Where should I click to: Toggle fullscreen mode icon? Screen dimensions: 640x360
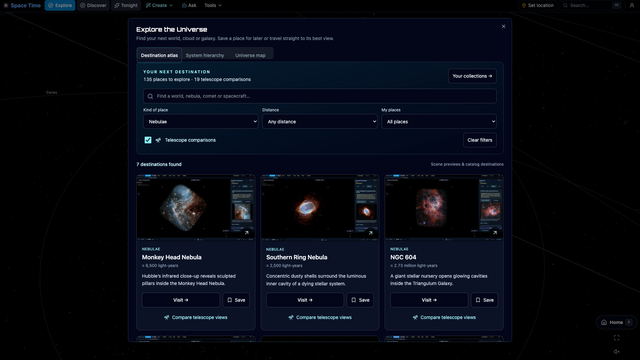[617, 338]
